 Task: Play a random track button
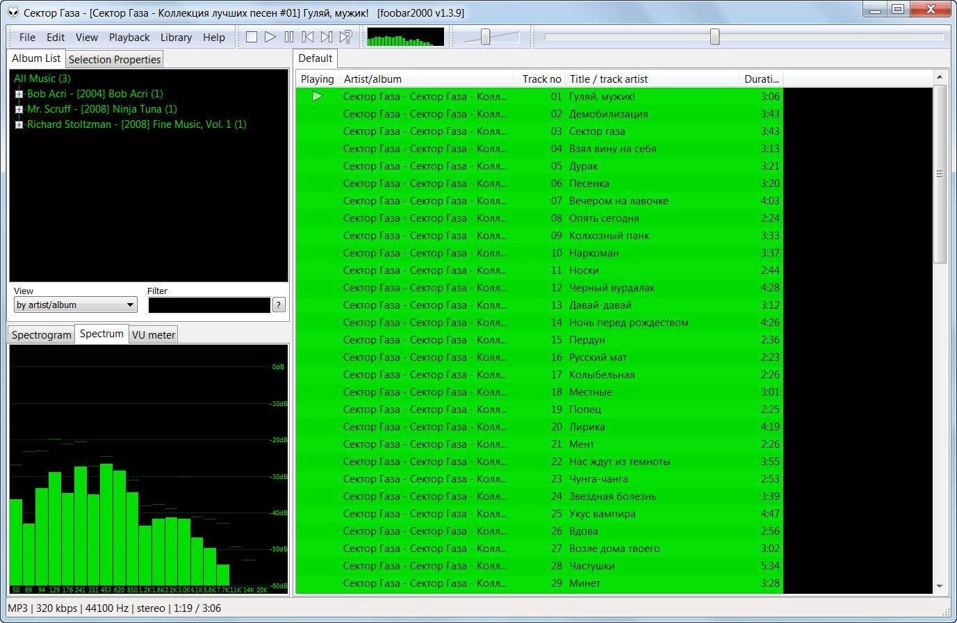pos(345,37)
